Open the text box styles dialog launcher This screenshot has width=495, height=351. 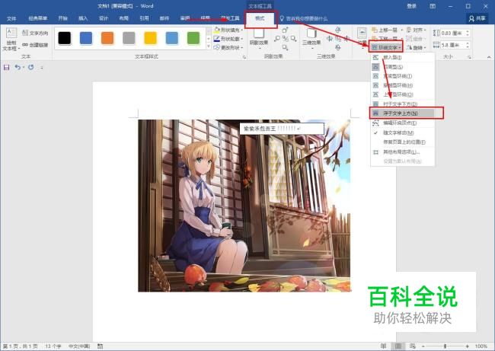click(x=244, y=57)
